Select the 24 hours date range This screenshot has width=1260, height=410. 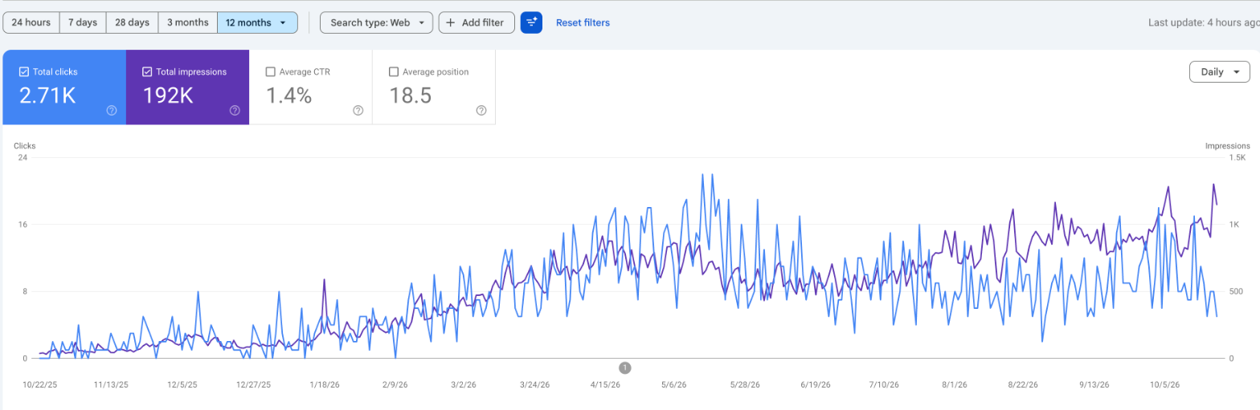click(x=31, y=22)
